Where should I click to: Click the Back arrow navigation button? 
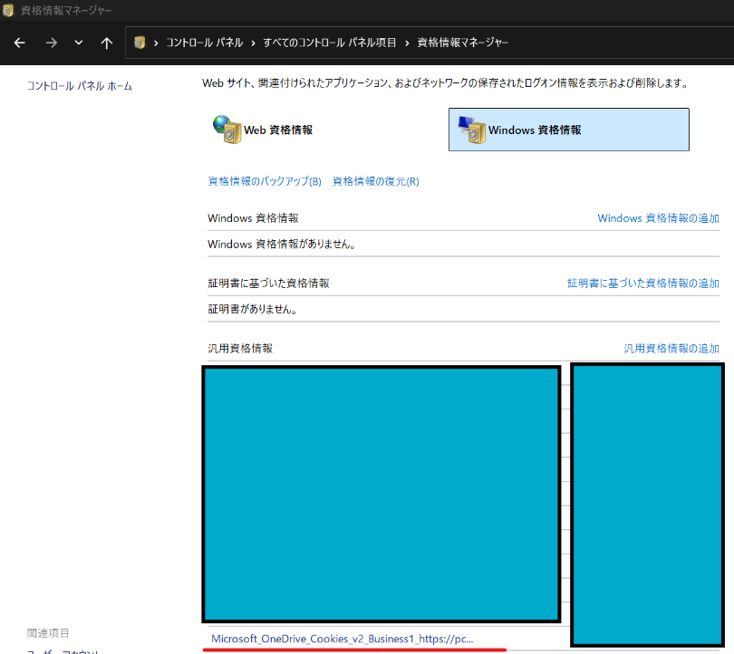click(x=20, y=43)
